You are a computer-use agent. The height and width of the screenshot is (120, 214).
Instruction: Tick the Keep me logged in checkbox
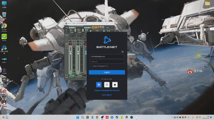[91, 66]
